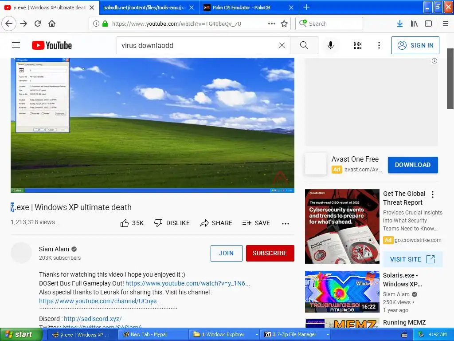Click the ÿ.exe Windows XP taskbar item
This screenshot has height=341, width=454.
pyautogui.click(x=82, y=335)
